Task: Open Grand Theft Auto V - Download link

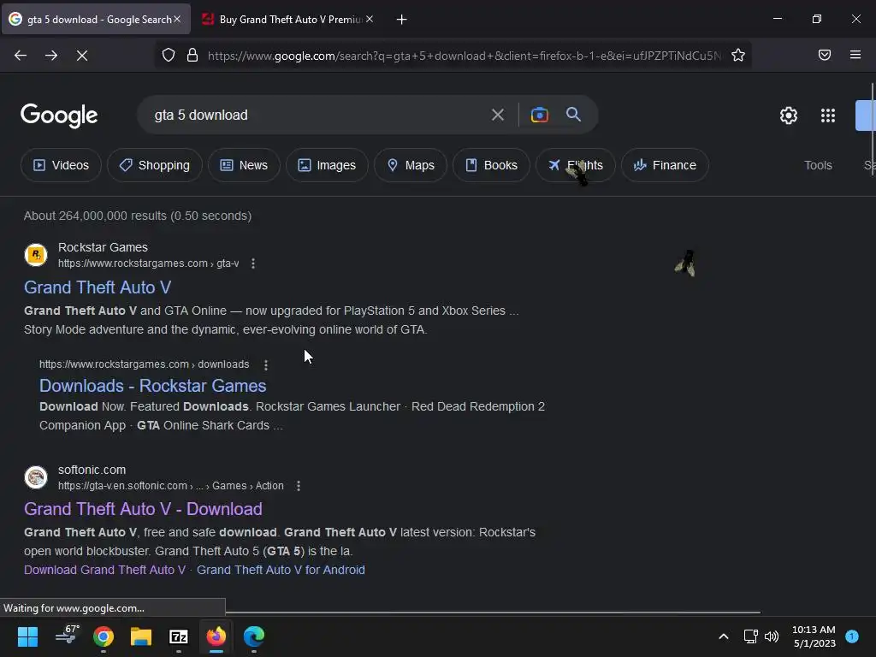Action: [x=143, y=509]
